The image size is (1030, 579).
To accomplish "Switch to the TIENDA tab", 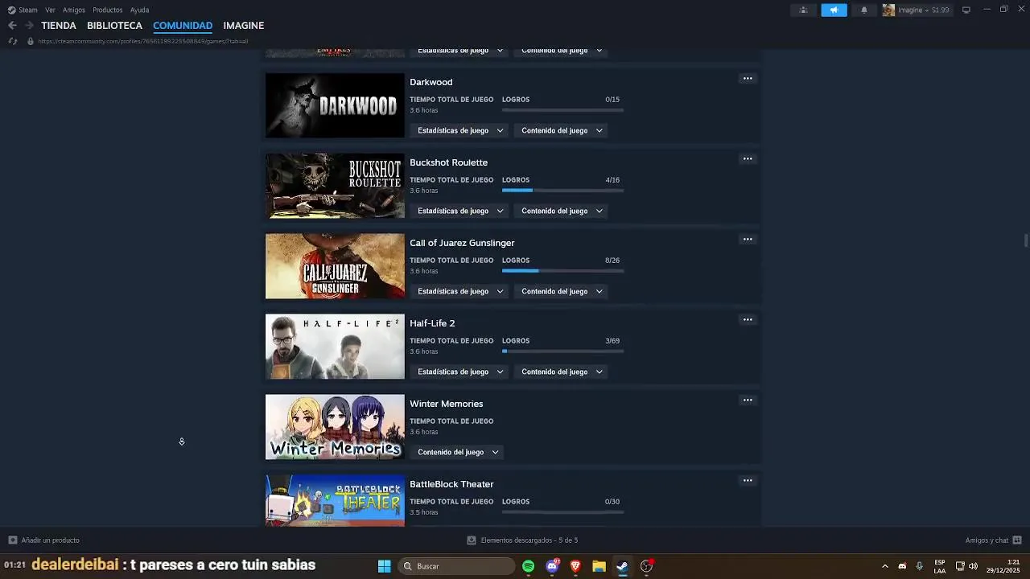I will (59, 26).
